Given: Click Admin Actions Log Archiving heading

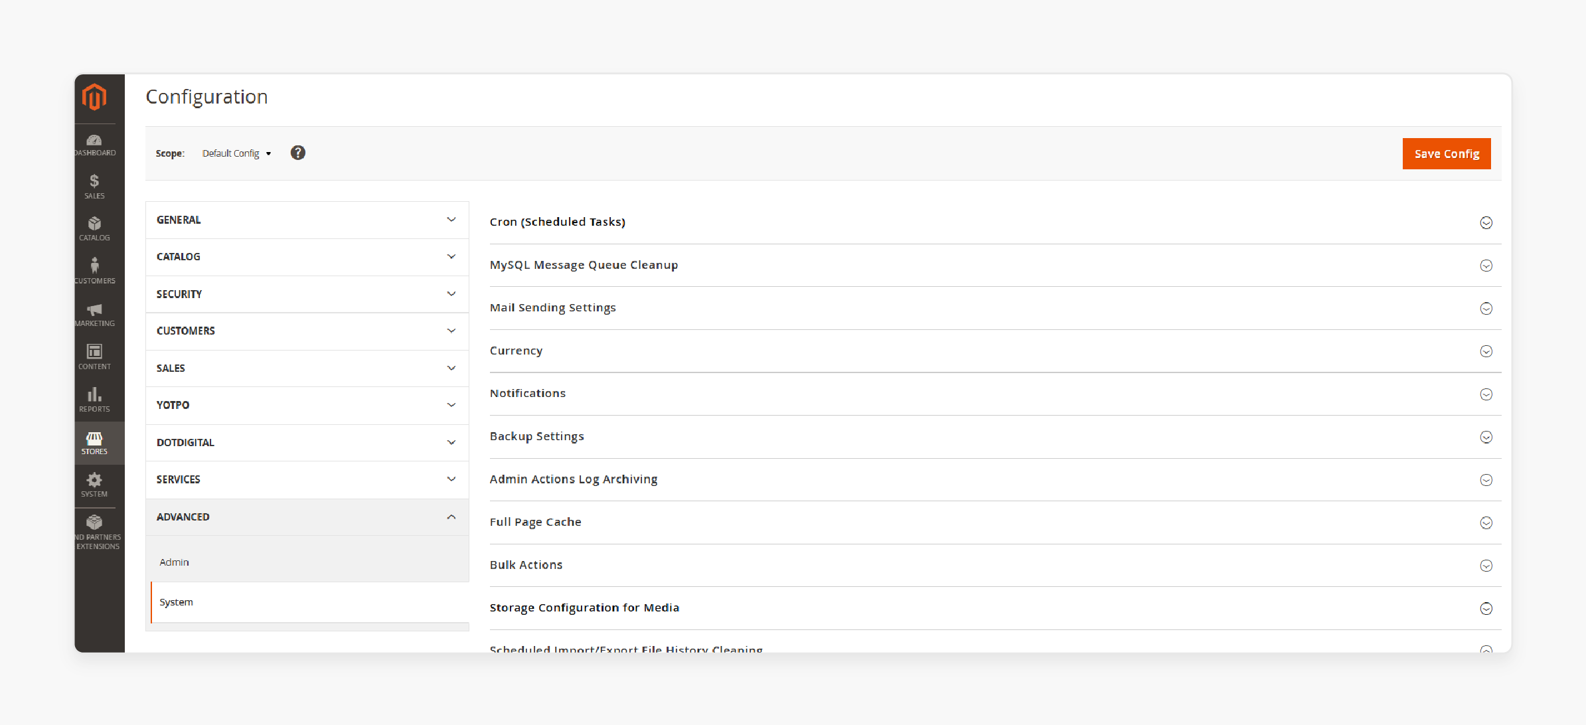Looking at the screenshot, I should tap(574, 479).
